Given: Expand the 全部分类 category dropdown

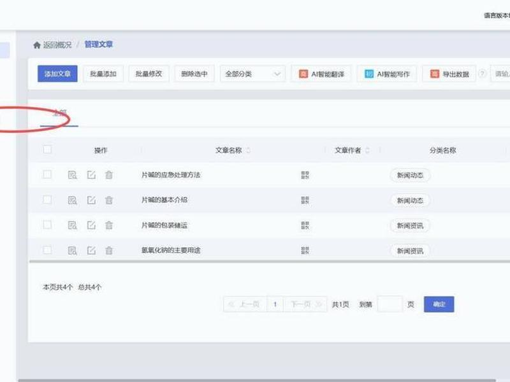Looking at the screenshot, I should point(252,74).
